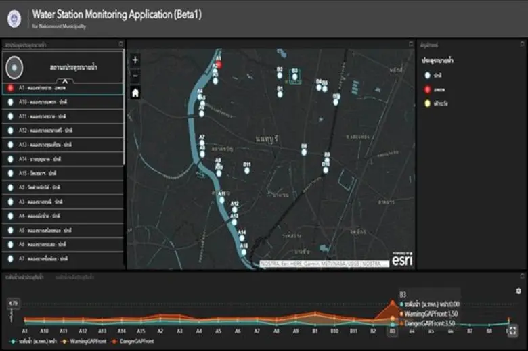Select station A15 row in list
This screenshot has height=351, width=528.
pos(63,173)
